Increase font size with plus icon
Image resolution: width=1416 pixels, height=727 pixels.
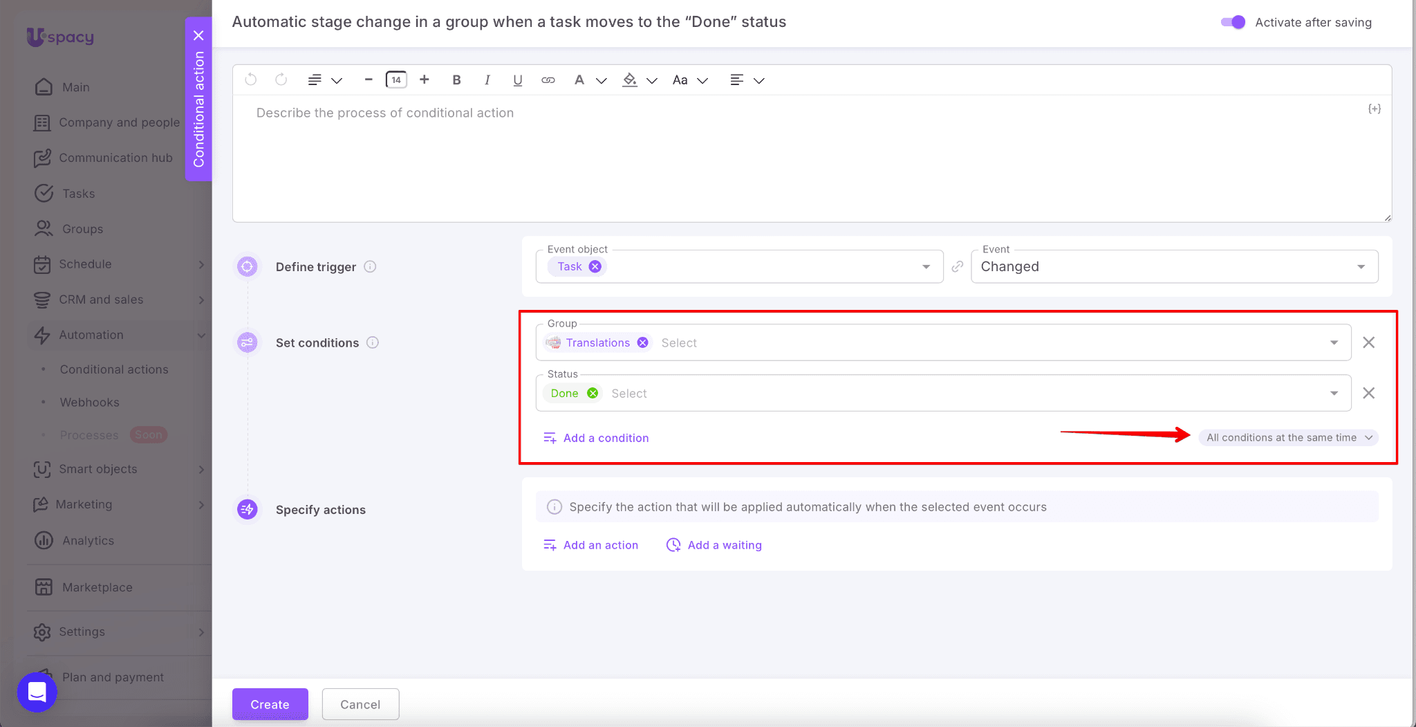(x=425, y=80)
